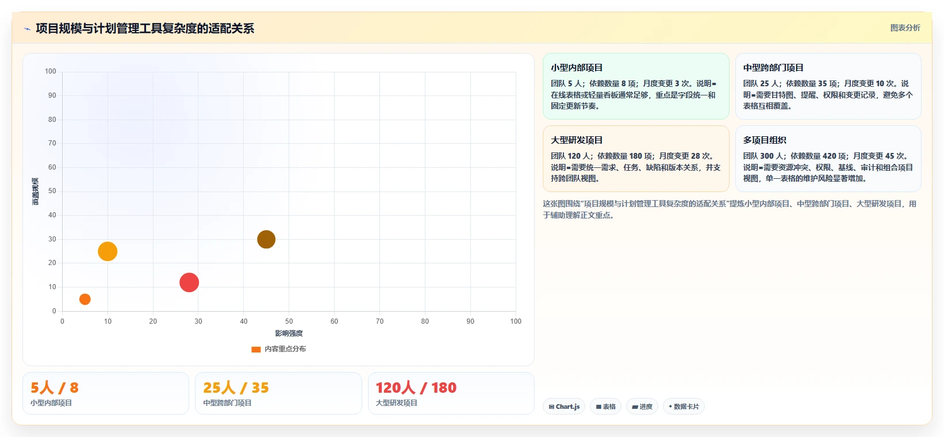Click the 120人 / 180 stat card
The image size is (944, 437).
point(451,393)
